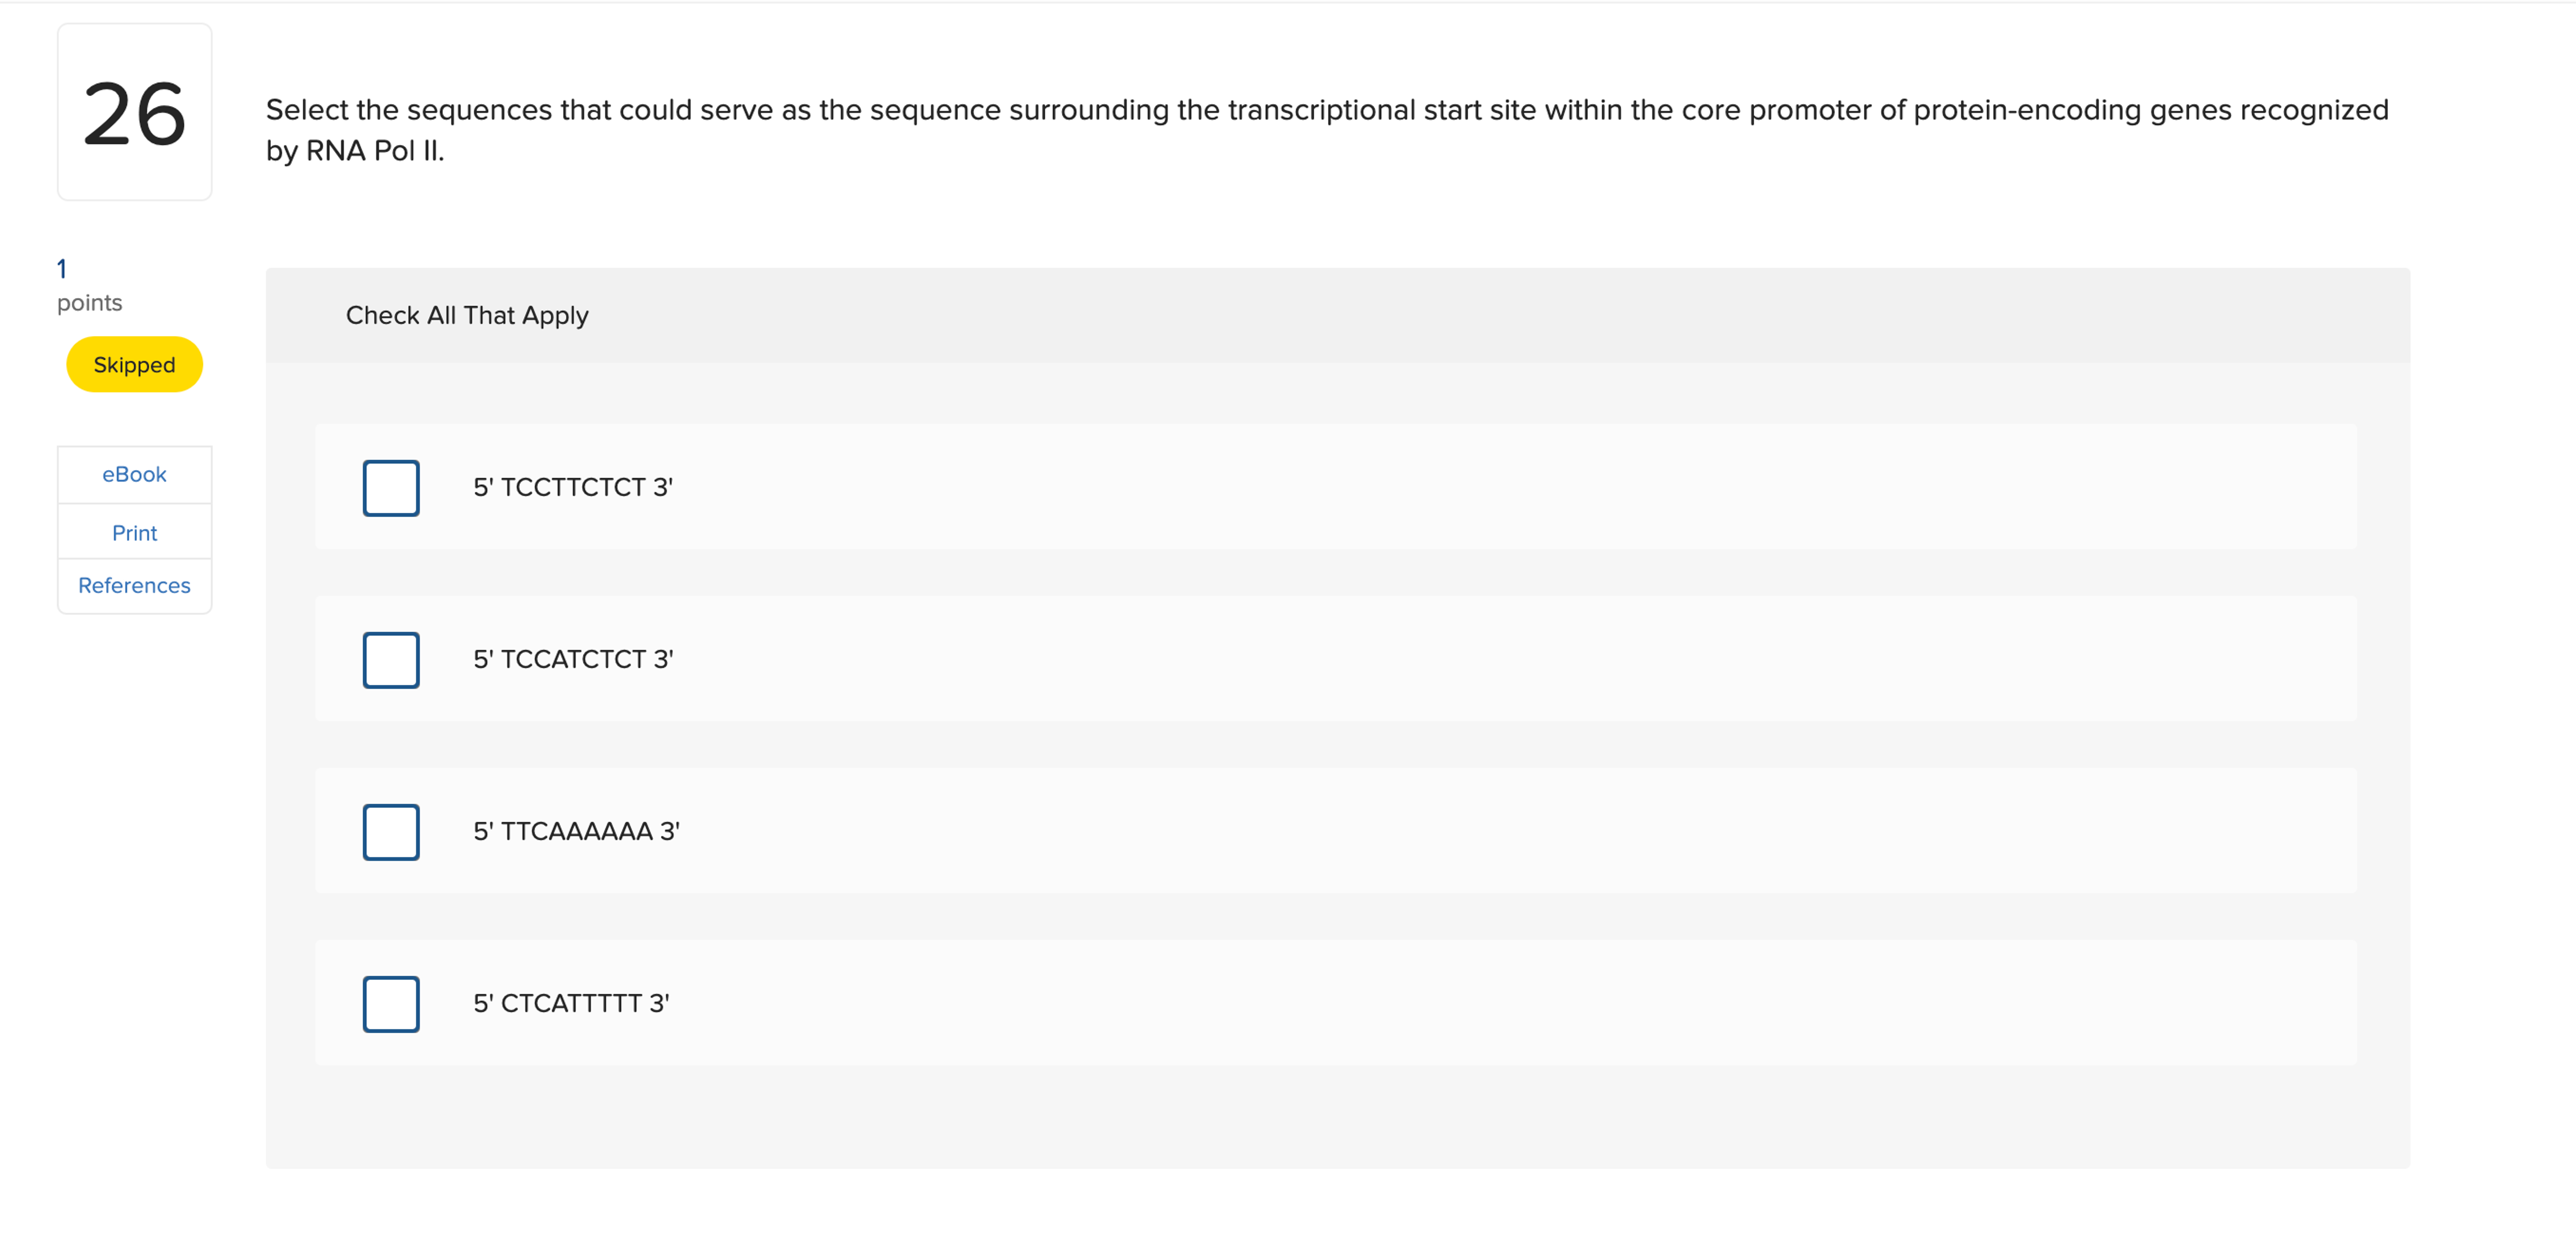Check the 5' TCCATCTCT 3' checkbox
This screenshot has width=2576, height=1238.
point(390,660)
